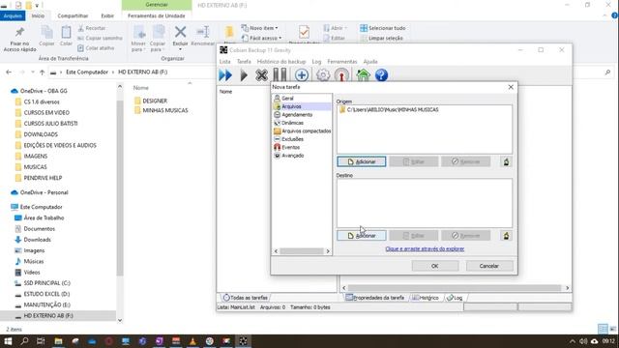Click the 'Clique e arraste através do explorer' link
Screen dimensions: 619x348
coord(425,249)
